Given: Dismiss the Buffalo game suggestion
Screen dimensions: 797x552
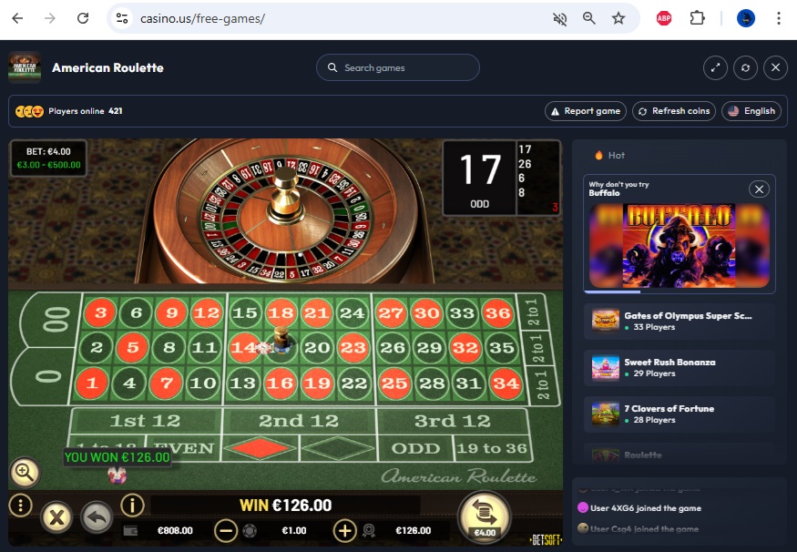Looking at the screenshot, I should click(759, 189).
